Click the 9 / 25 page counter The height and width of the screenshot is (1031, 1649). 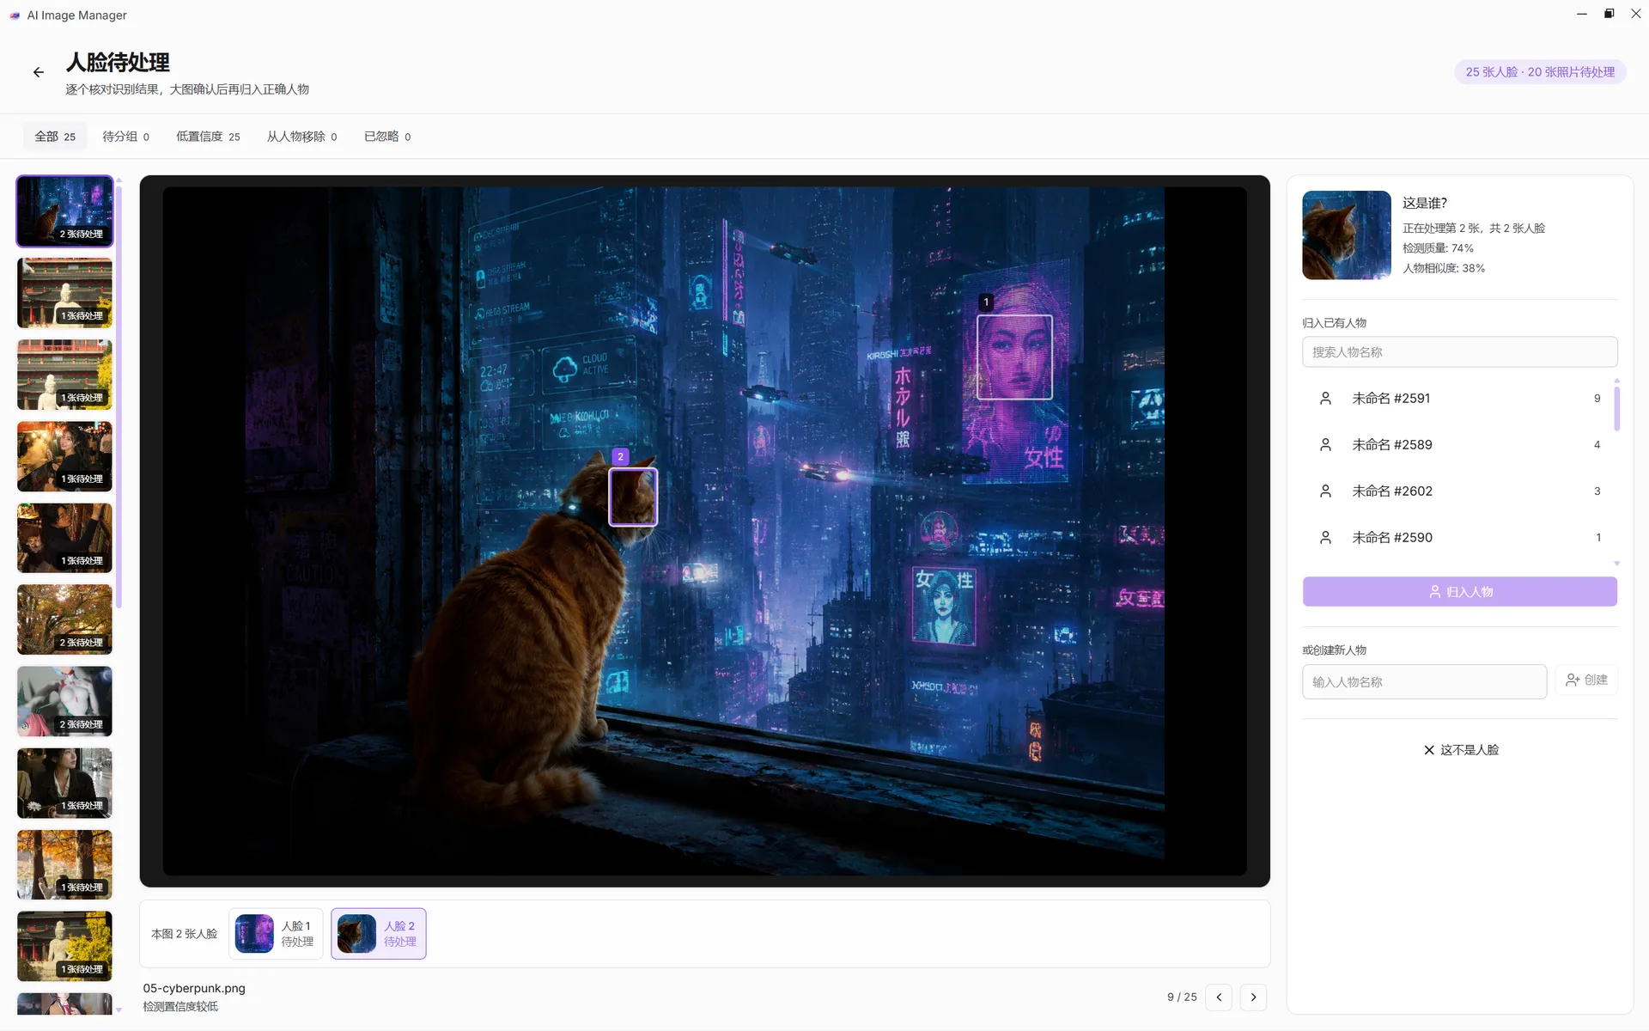(x=1182, y=997)
